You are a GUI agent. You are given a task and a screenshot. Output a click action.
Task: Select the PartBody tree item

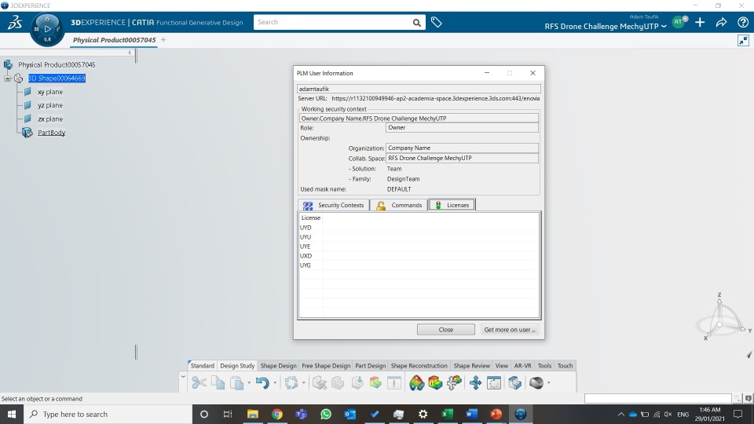51,133
